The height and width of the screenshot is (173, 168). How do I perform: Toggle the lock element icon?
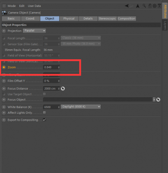[150, 6]
